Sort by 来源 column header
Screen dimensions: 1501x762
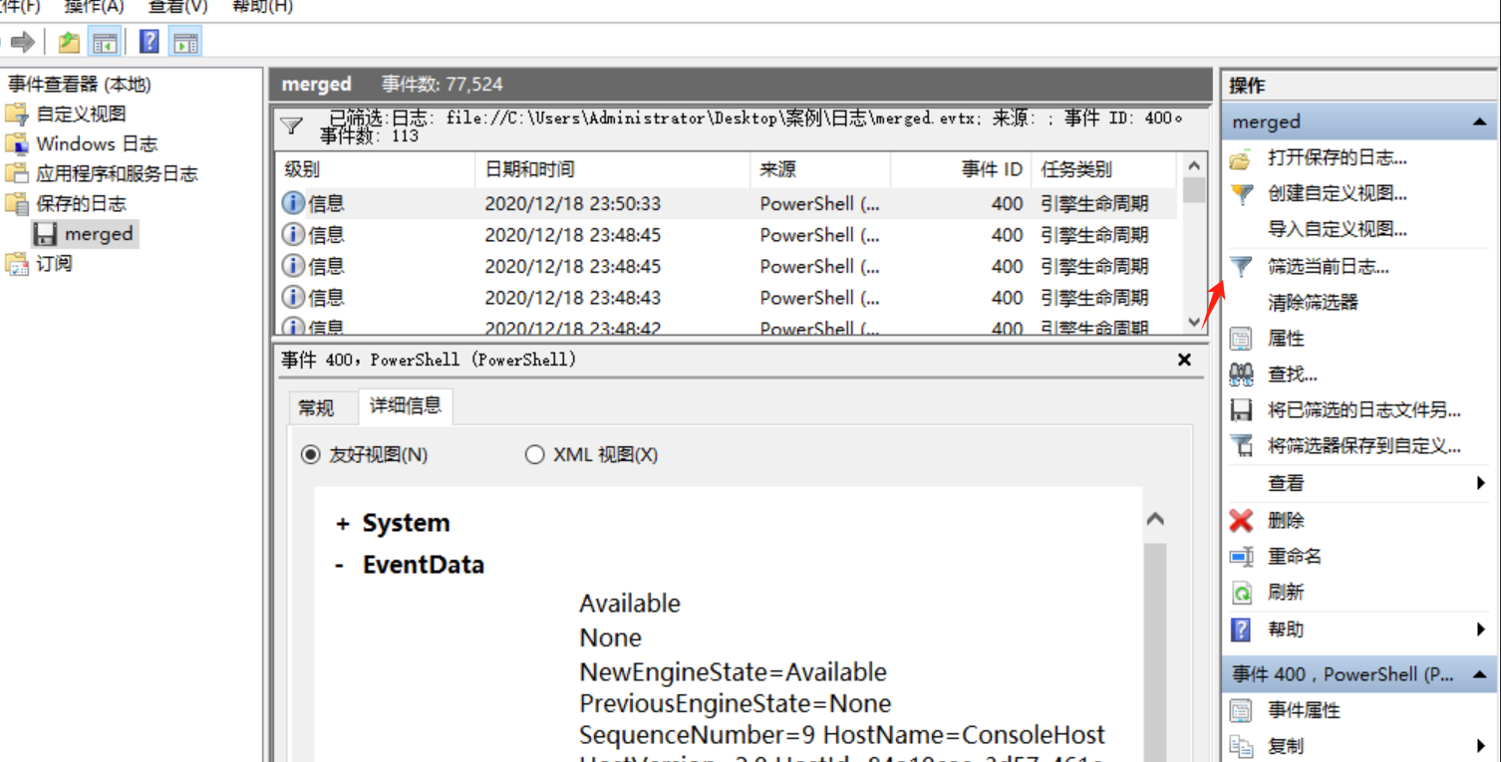pyautogui.click(x=820, y=169)
